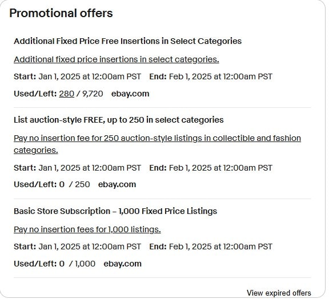
Task: Click 'Additional Fixed Price Free Insertions in Select Categories' title
Action: [x=127, y=41]
